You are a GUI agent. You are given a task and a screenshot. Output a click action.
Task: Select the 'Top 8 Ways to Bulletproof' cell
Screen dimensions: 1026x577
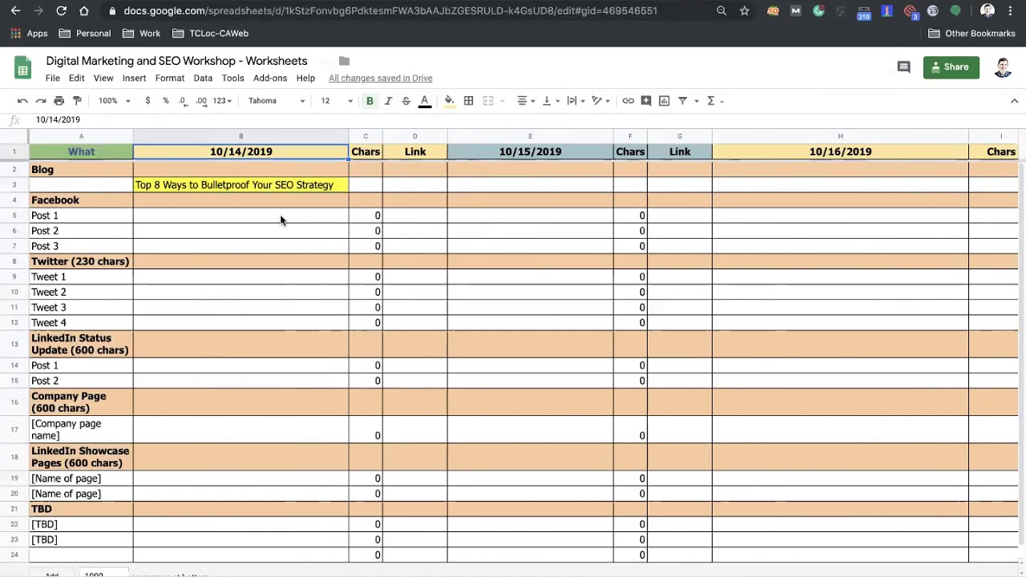click(x=240, y=185)
